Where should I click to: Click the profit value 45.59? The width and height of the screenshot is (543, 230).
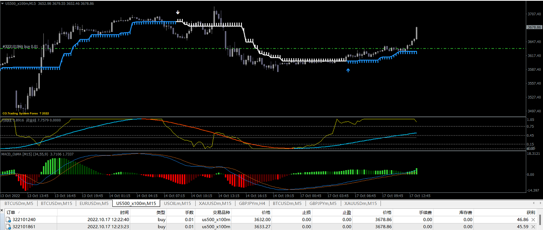pyautogui.click(x=522, y=227)
